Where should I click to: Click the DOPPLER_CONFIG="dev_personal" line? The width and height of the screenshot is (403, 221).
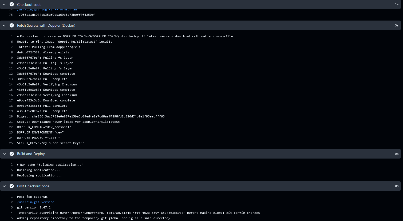tap(44, 127)
